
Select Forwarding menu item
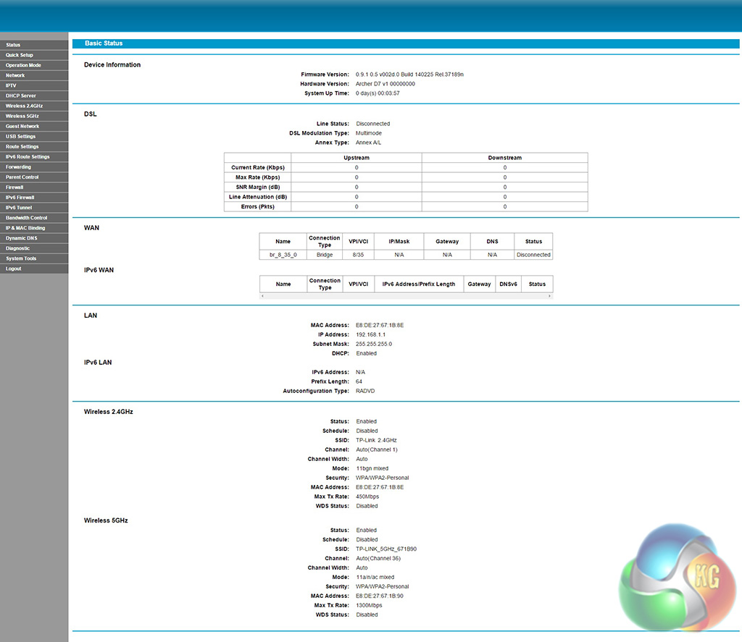[x=19, y=166]
